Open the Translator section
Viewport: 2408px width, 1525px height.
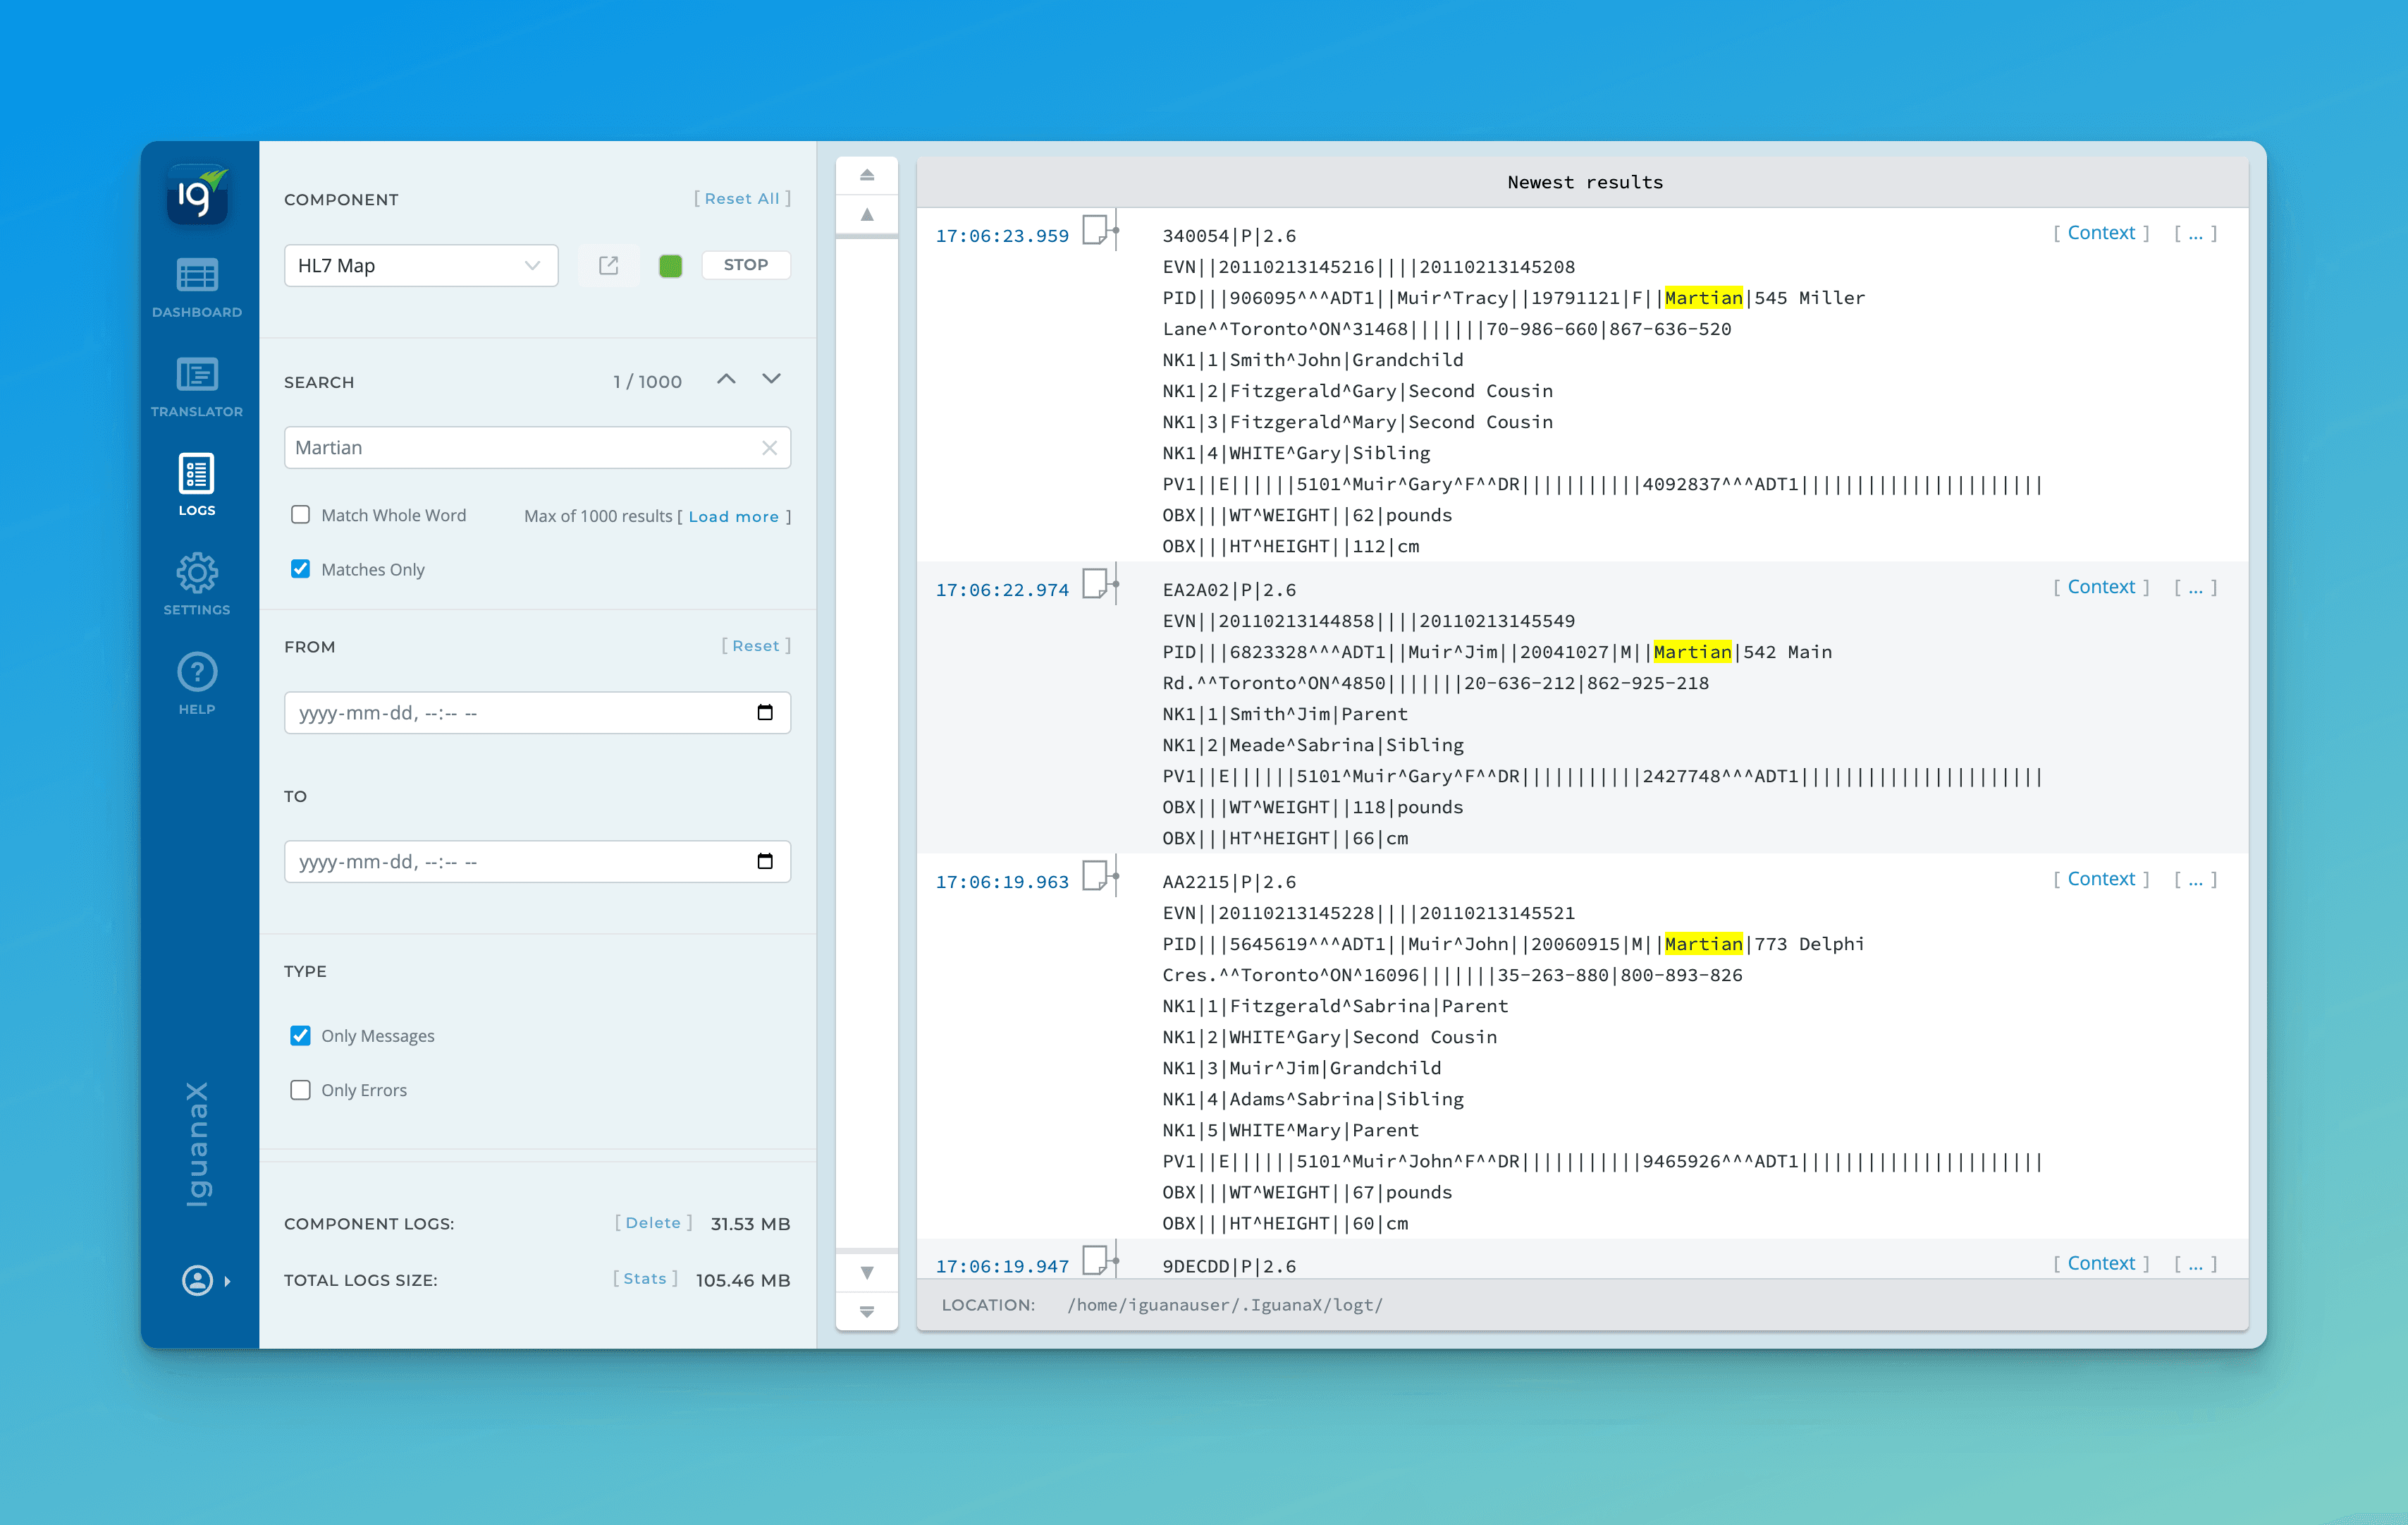click(197, 387)
